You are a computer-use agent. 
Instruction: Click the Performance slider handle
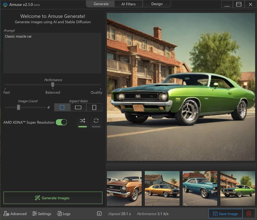pos(53,85)
